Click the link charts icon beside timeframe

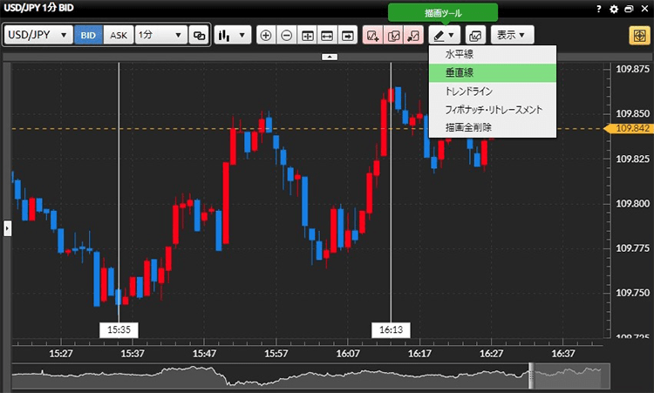(x=199, y=35)
